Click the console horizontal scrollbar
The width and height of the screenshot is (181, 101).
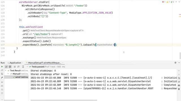tap(64, 100)
